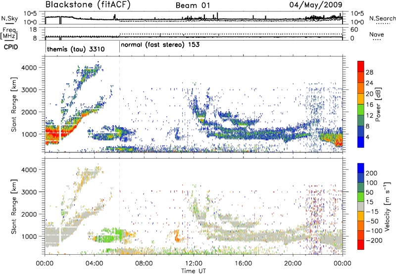
Task: Click the 12:00 tick on the time axis
Action: (194, 263)
